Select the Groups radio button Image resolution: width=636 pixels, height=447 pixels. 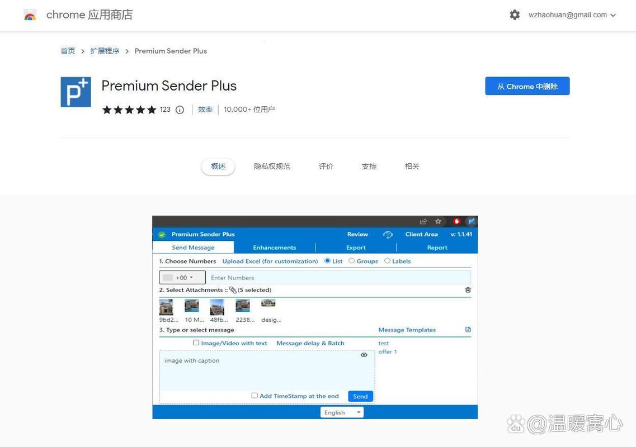352,261
